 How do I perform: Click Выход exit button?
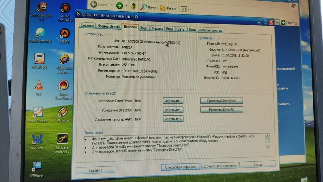pyautogui.click(x=257, y=165)
